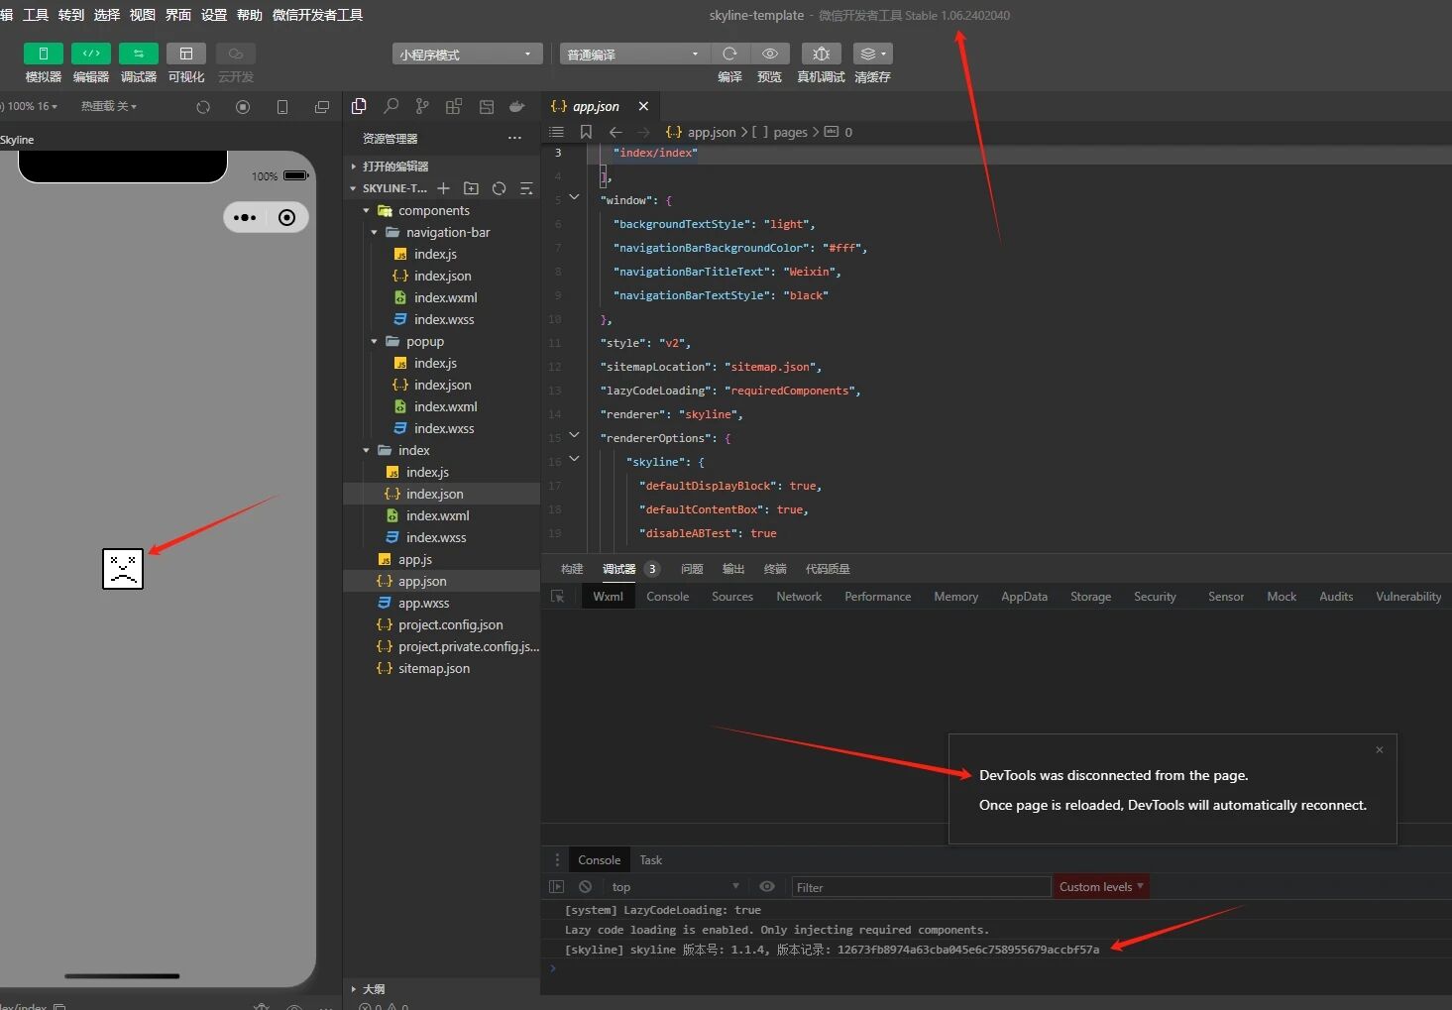
Task: Switch to the 构建 tab
Action: pos(572,569)
